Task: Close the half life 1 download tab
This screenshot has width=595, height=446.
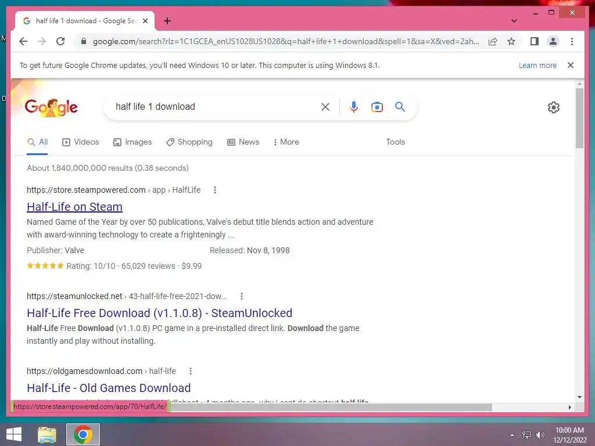Action: point(145,21)
